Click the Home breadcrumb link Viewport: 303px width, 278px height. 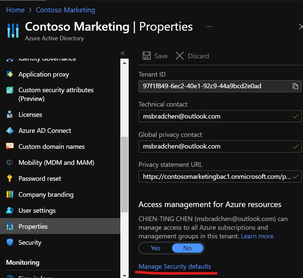pyautogui.click(x=15, y=10)
